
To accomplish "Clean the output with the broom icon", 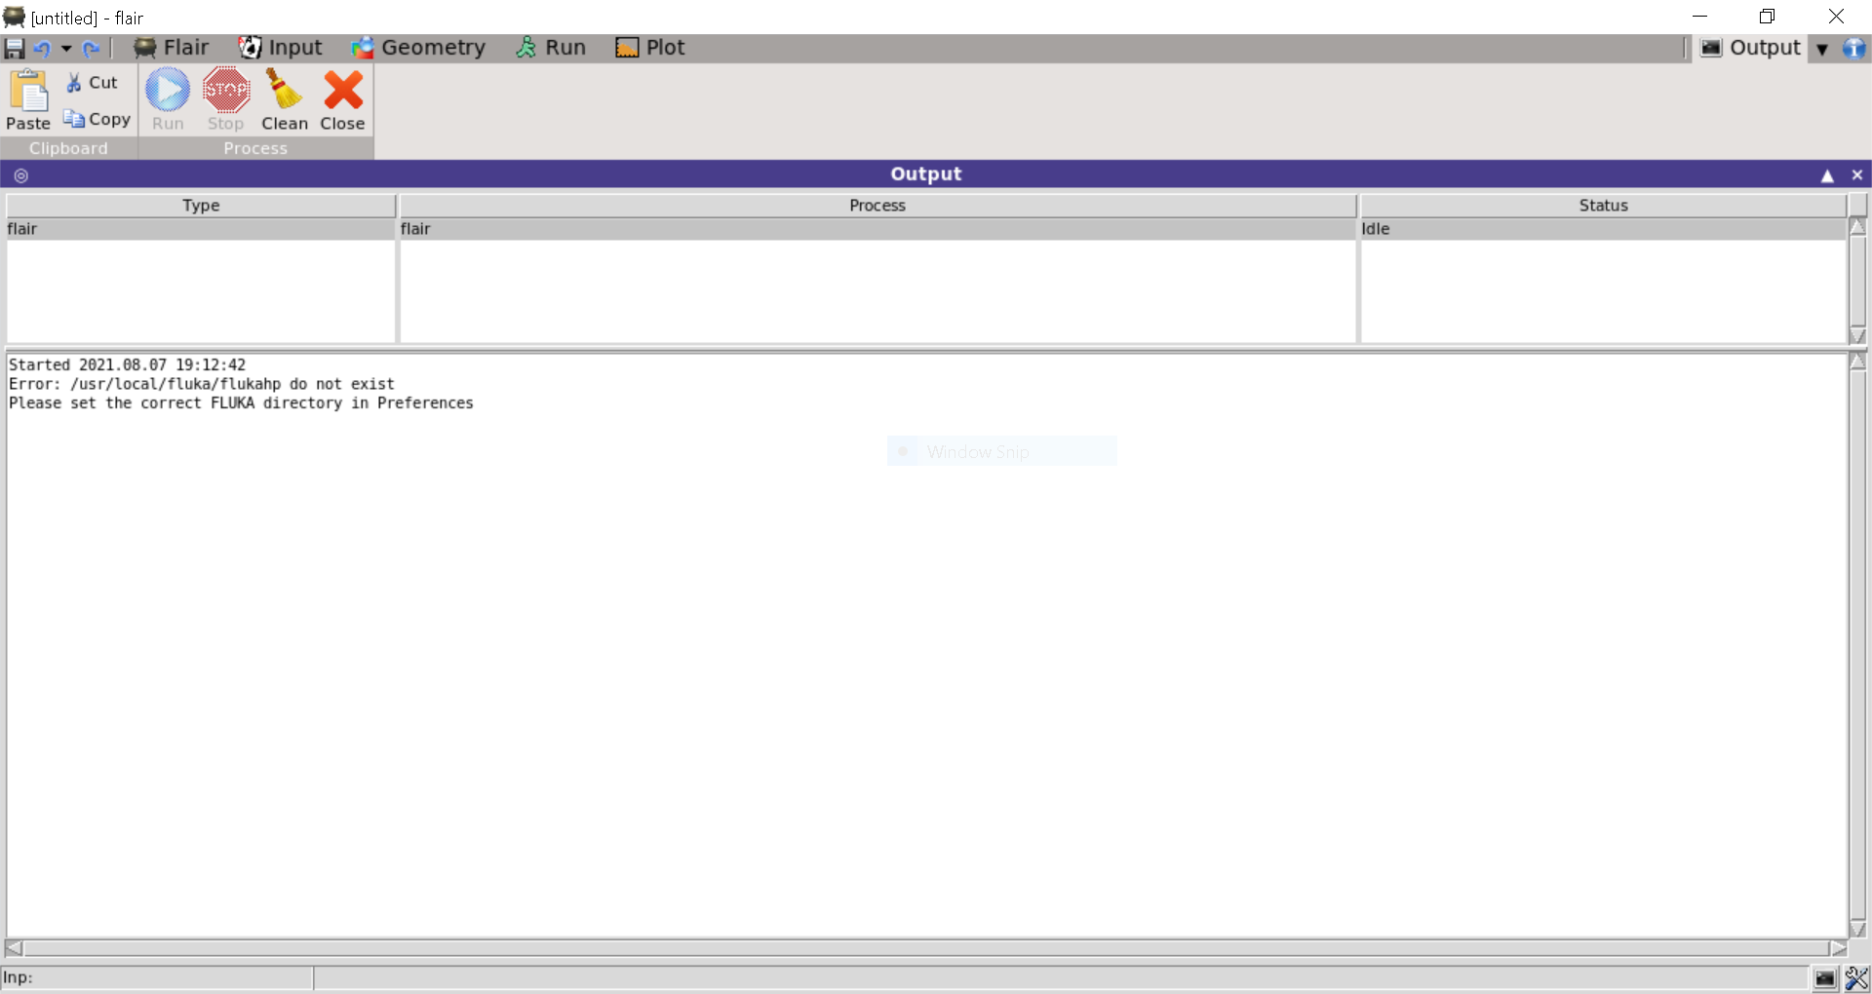I will click(x=285, y=100).
